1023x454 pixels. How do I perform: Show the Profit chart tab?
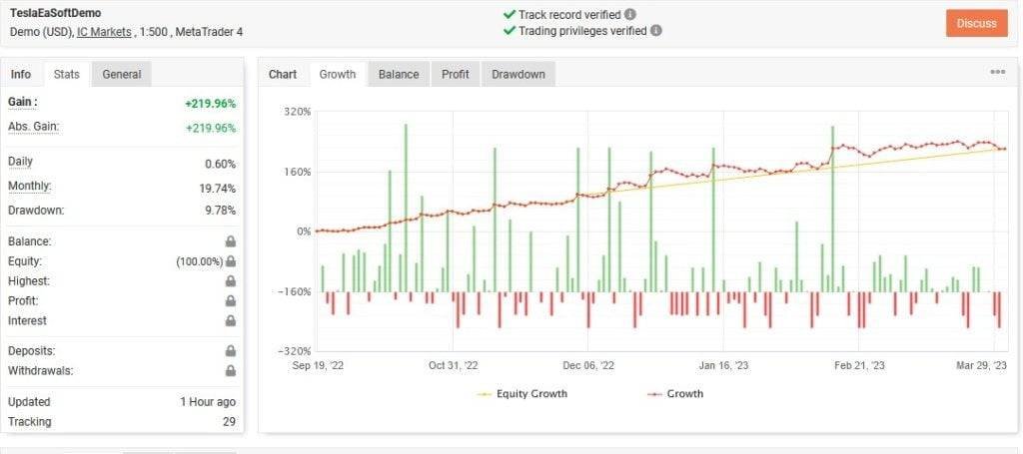455,74
